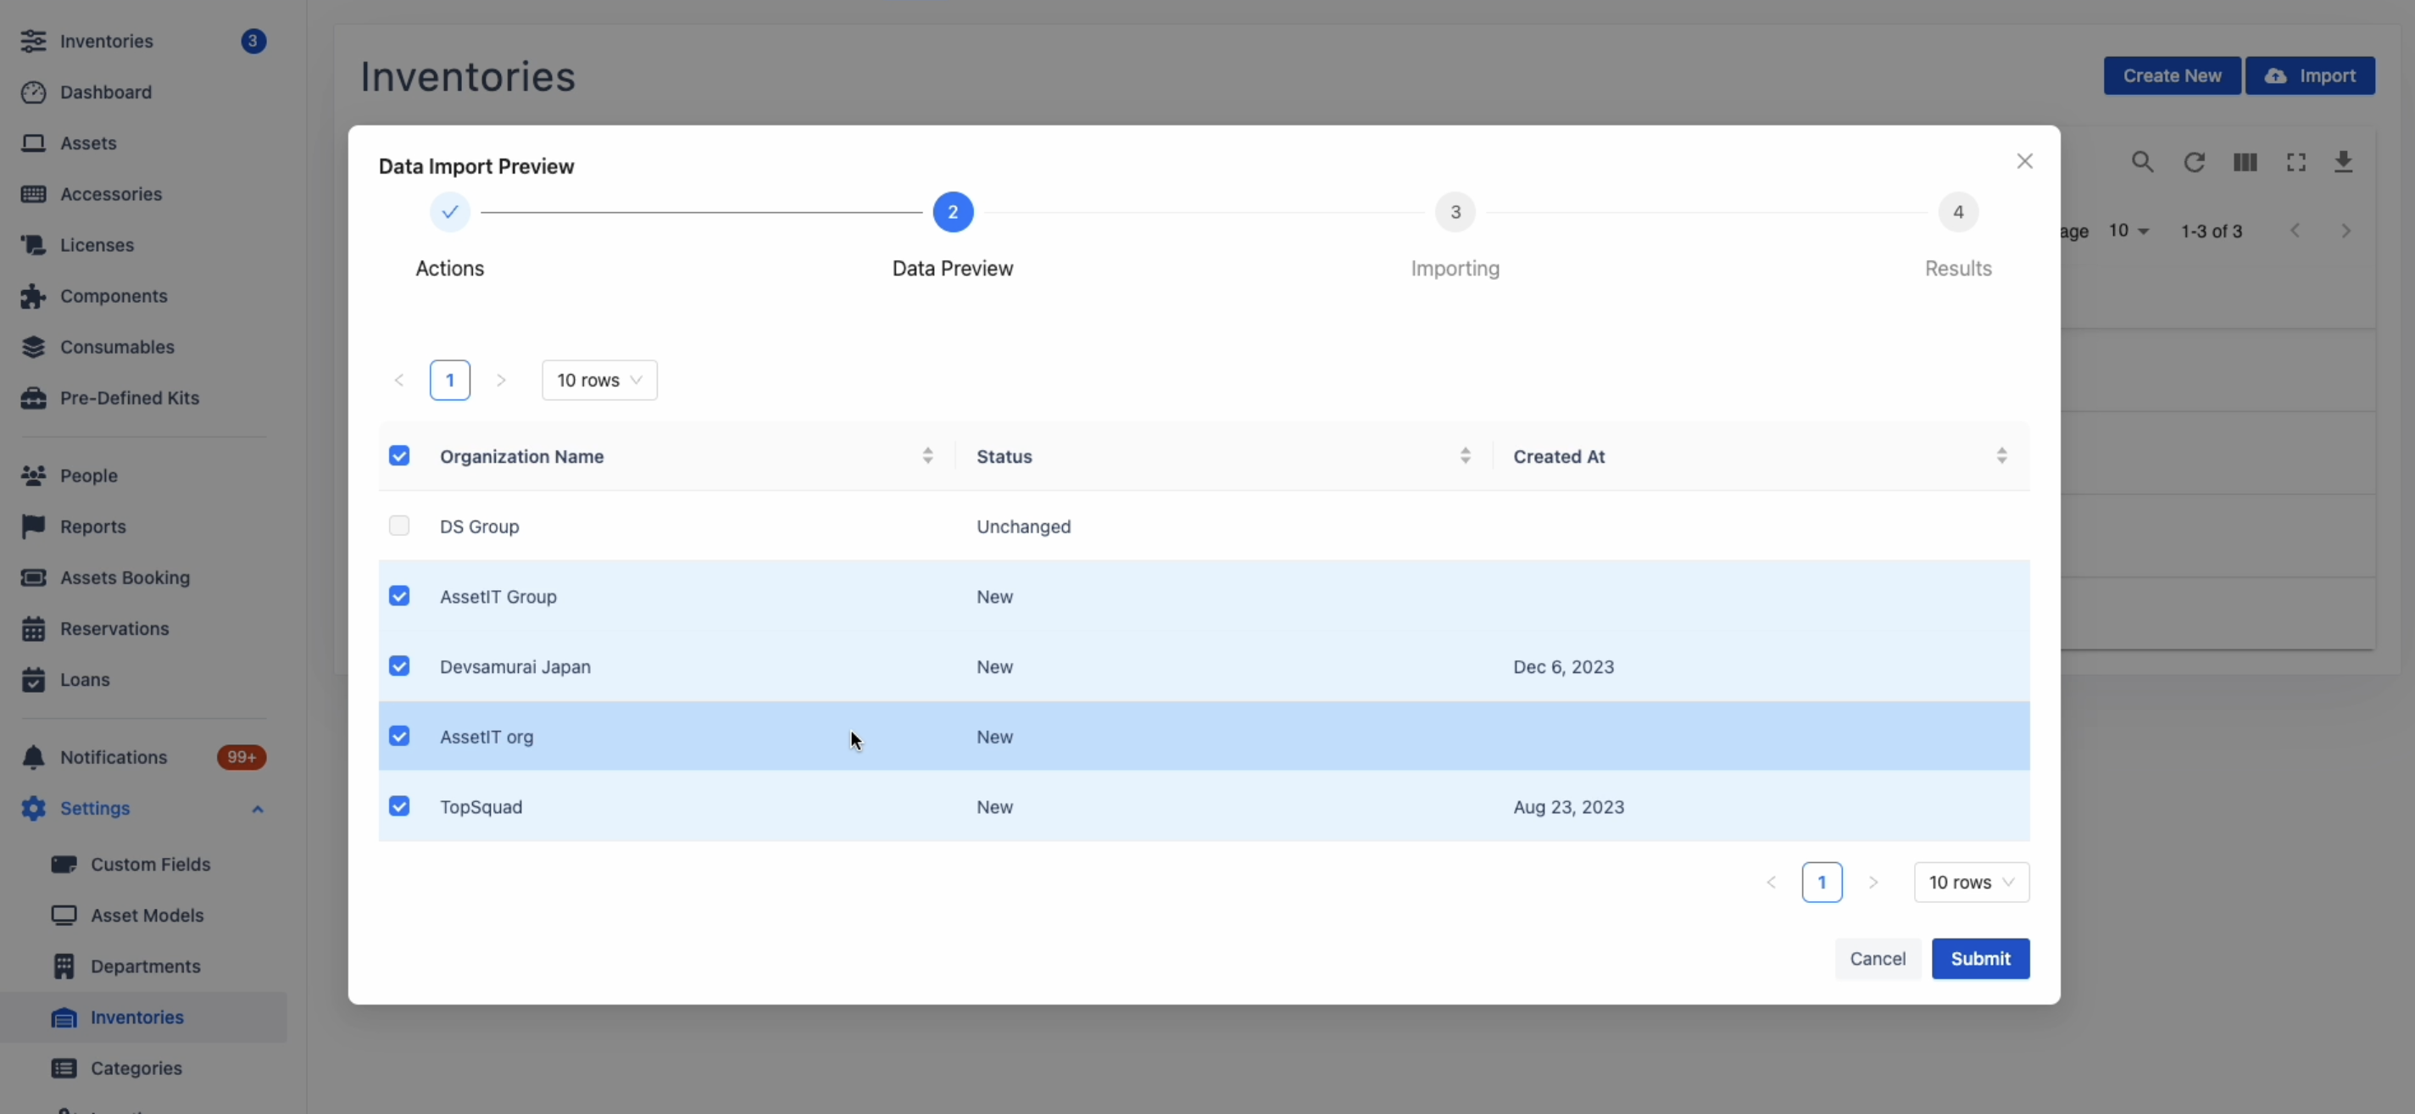This screenshot has height=1114, width=2415.
Task: Sort by Organization Name arrows
Action: click(x=927, y=456)
